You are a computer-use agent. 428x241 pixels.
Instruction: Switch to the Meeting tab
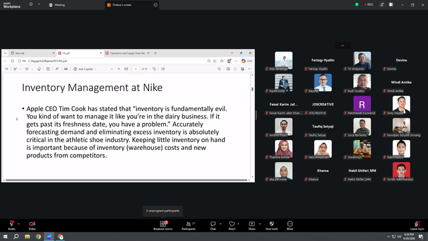point(57,5)
